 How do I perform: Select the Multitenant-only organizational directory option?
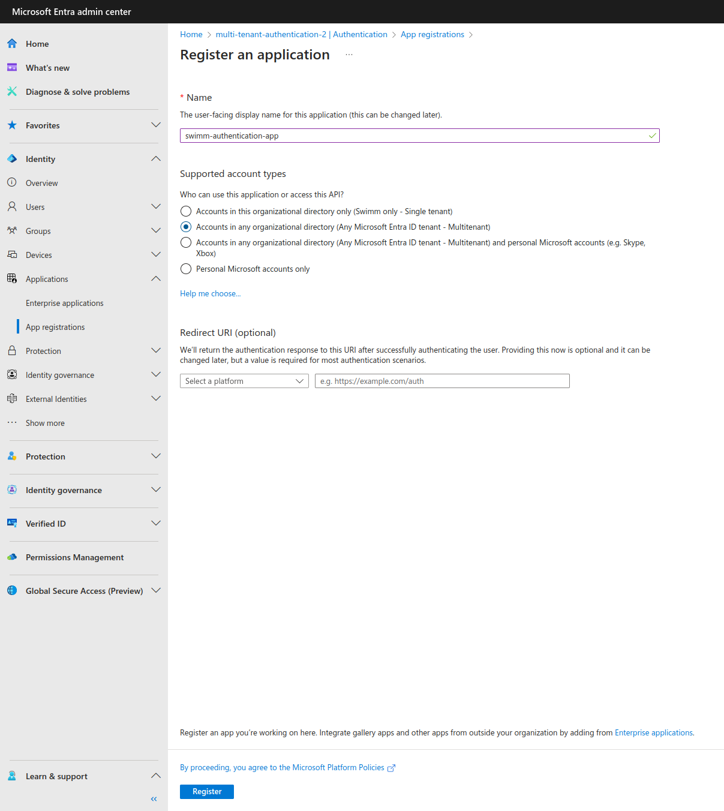tap(186, 227)
